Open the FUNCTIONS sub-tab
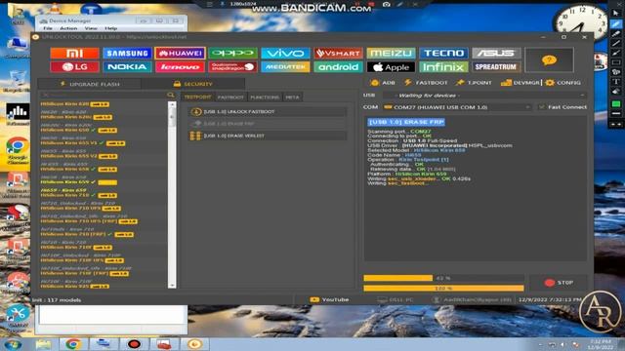This screenshot has width=625, height=351. [265, 97]
